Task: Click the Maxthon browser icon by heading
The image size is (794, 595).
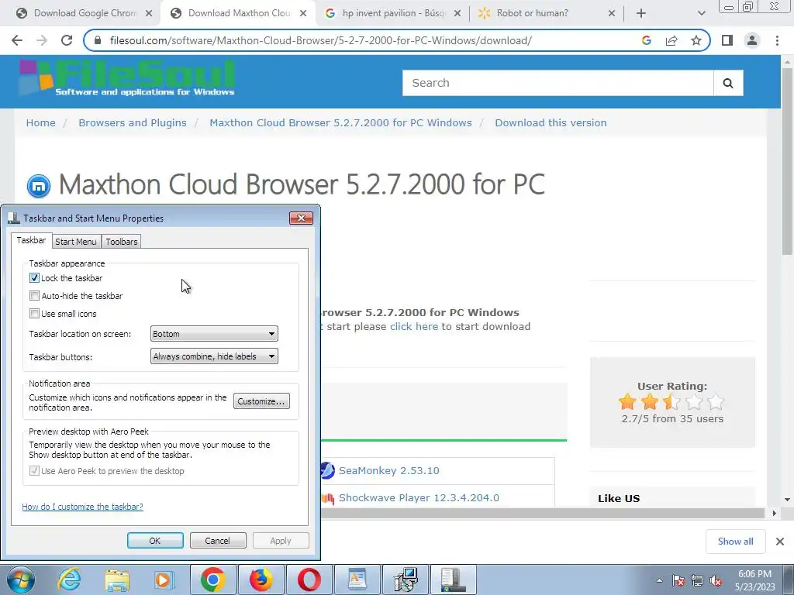Action: click(39, 186)
